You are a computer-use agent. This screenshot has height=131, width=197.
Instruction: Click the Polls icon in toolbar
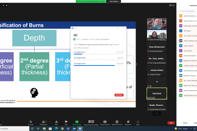56,122
